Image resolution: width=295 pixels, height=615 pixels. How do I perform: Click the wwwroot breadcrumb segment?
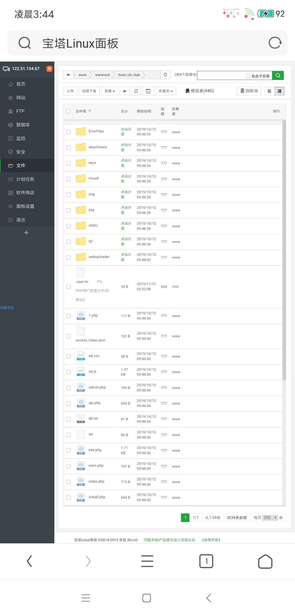pyautogui.click(x=102, y=75)
